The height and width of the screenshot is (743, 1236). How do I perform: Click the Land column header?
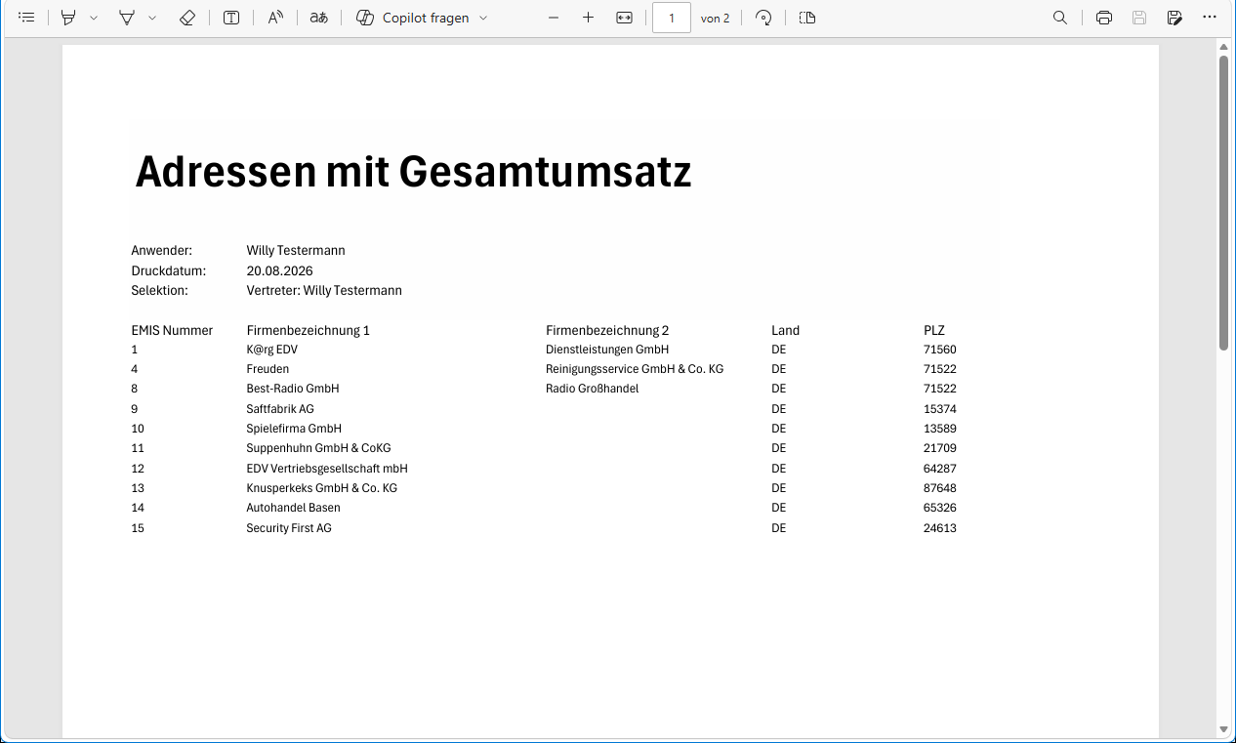[x=785, y=330]
